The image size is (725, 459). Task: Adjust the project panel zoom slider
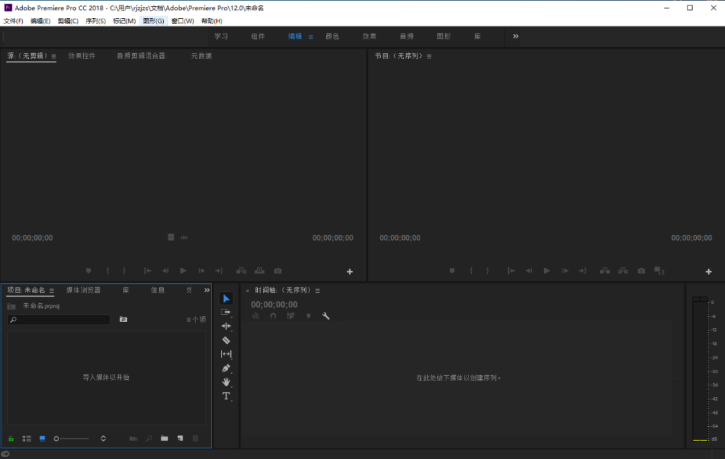[72, 439]
